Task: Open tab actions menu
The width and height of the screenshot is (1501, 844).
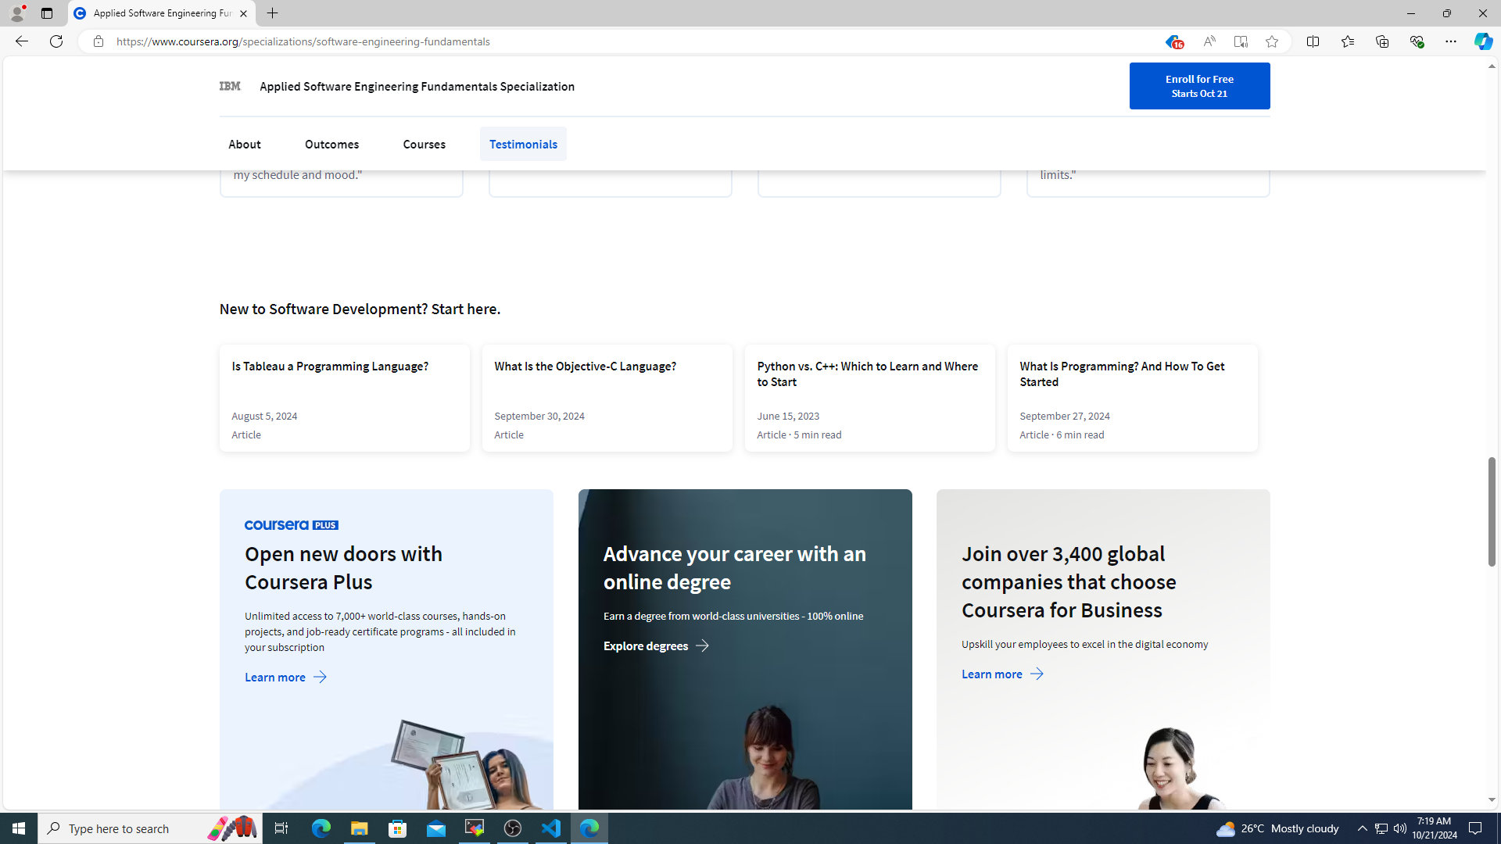Action: (x=47, y=13)
